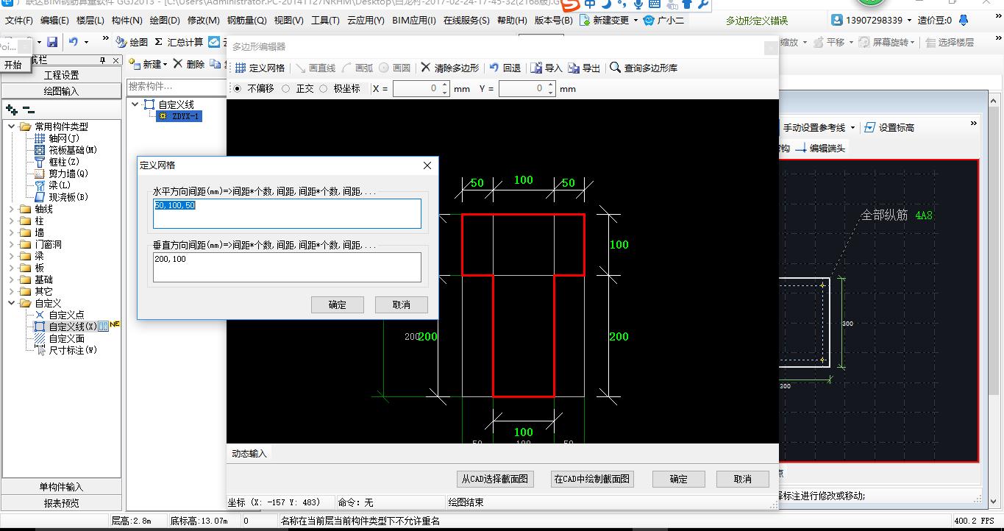
Task: Expand the 柱 folder
Action: coord(12,221)
